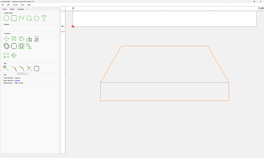Open the Edit menu

[8, 5]
